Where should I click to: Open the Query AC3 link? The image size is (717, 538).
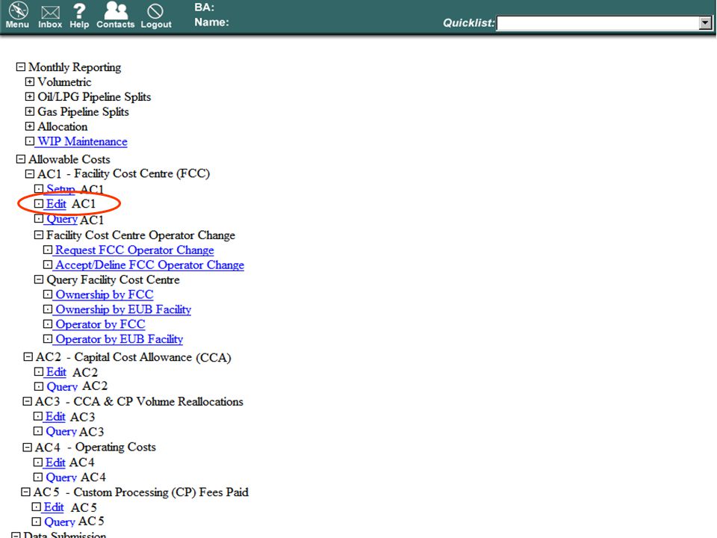click(x=61, y=431)
